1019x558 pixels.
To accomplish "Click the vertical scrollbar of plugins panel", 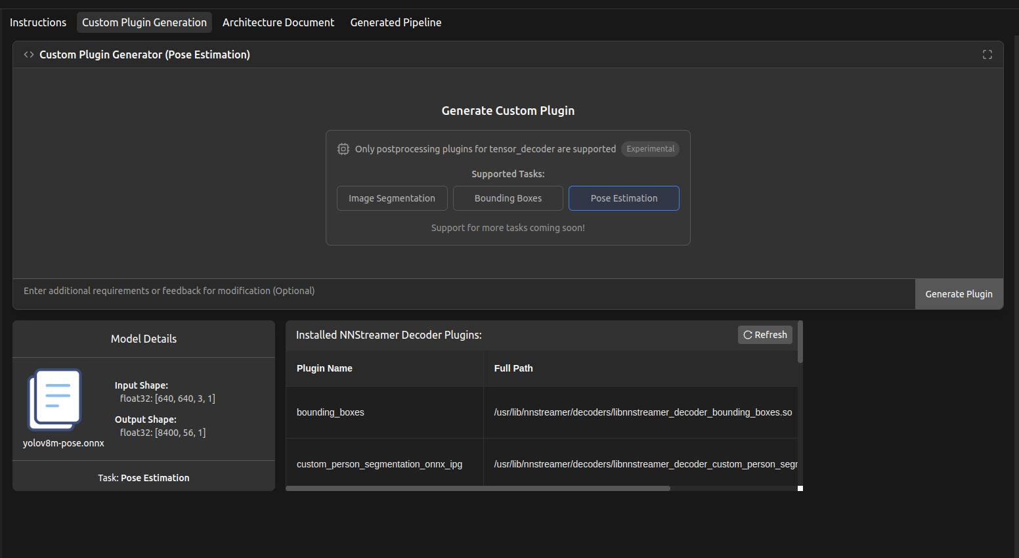I will [800, 341].
